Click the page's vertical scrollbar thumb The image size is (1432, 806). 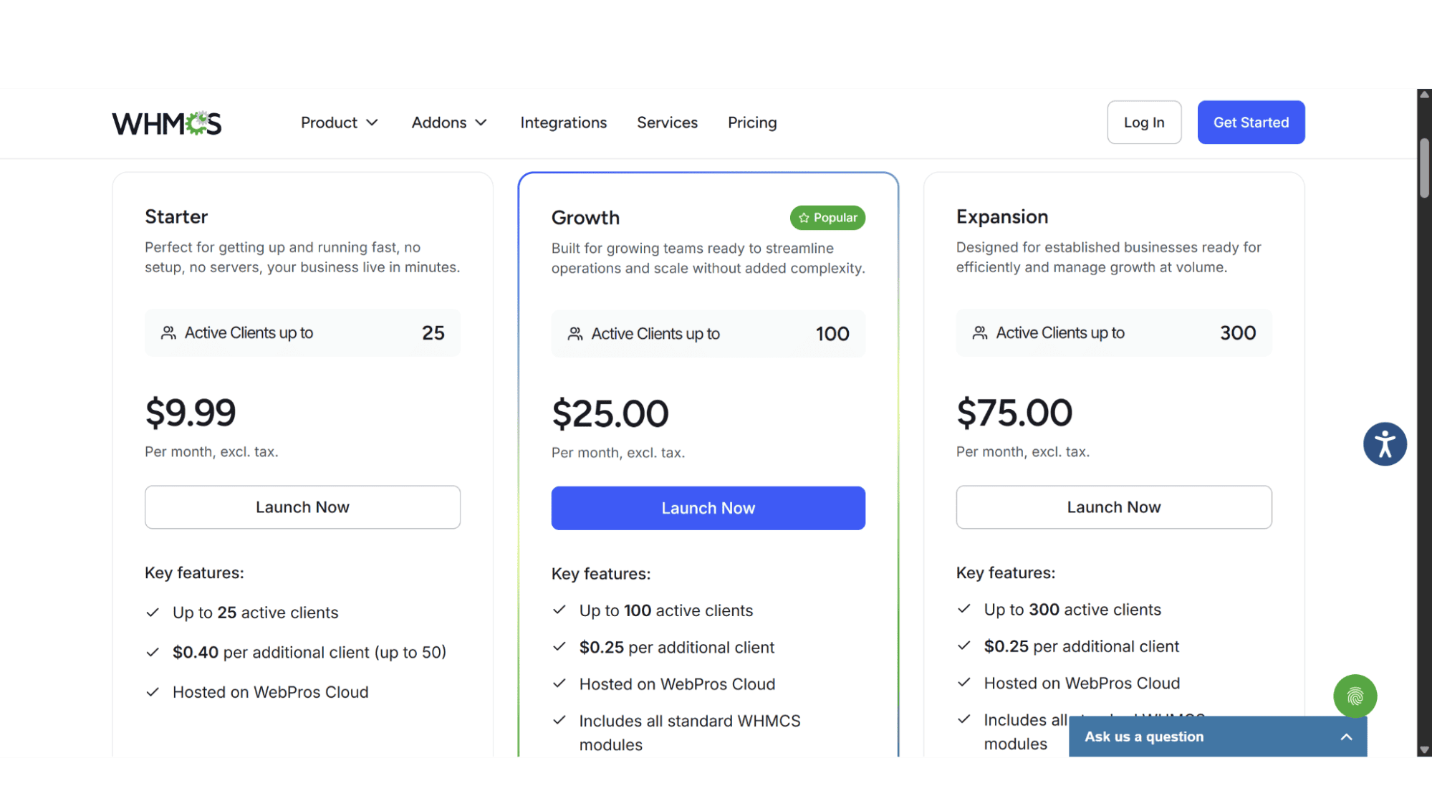coord(1424,167)
